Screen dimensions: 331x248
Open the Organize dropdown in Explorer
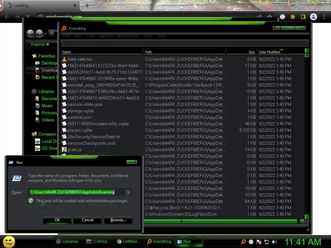[x=40, y=44]
